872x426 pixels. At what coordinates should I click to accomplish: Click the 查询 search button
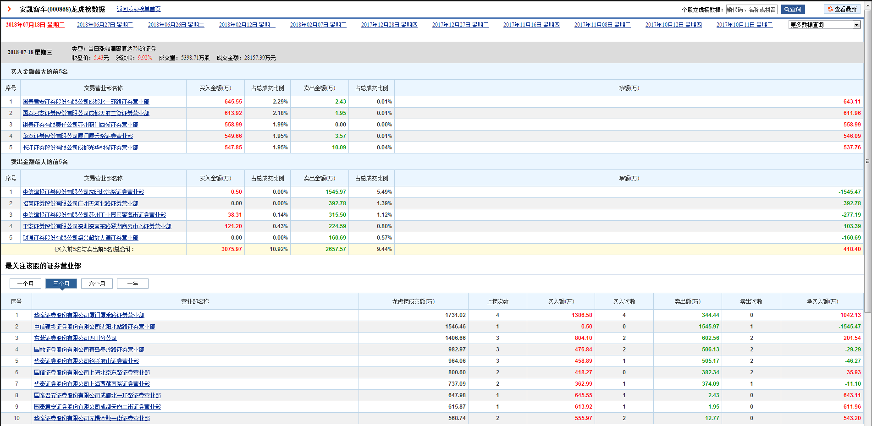click(793, 9)
